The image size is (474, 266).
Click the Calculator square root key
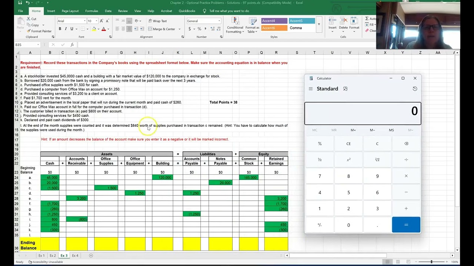click(x=377, y=160)
